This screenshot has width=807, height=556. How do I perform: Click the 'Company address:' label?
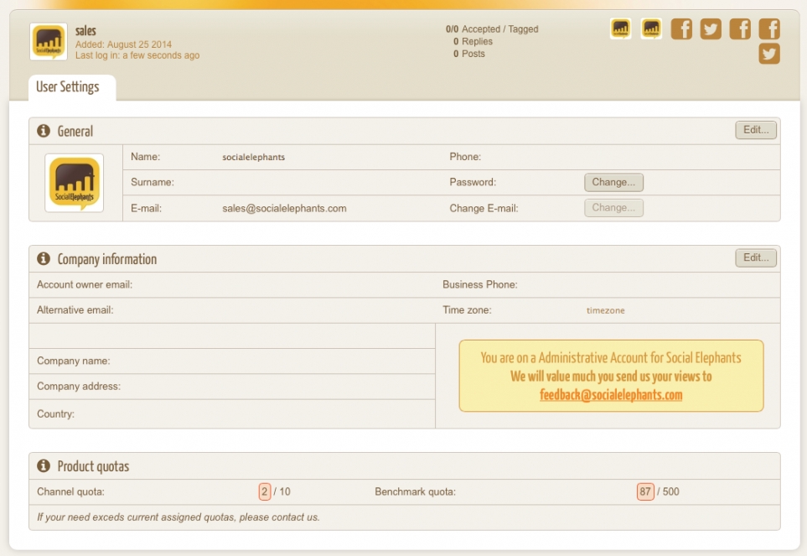tap(79, 386)
